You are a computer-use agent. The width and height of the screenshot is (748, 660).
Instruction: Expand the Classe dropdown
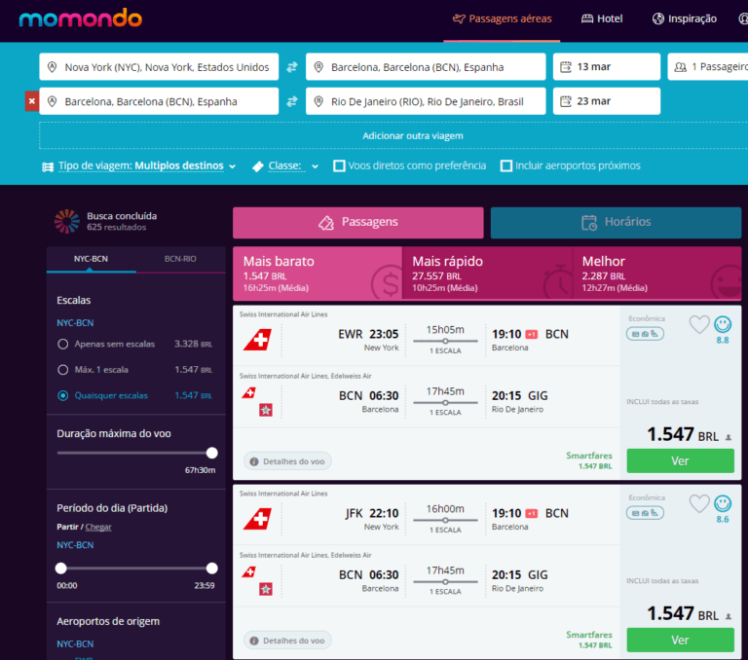pyautogui.click(x=285, y=166)
